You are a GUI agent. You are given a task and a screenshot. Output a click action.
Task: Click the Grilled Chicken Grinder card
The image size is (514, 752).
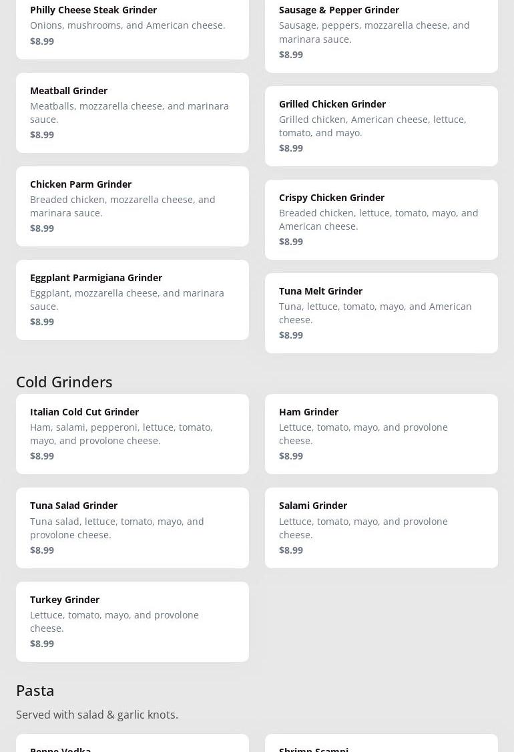click(x=381, y=126)
